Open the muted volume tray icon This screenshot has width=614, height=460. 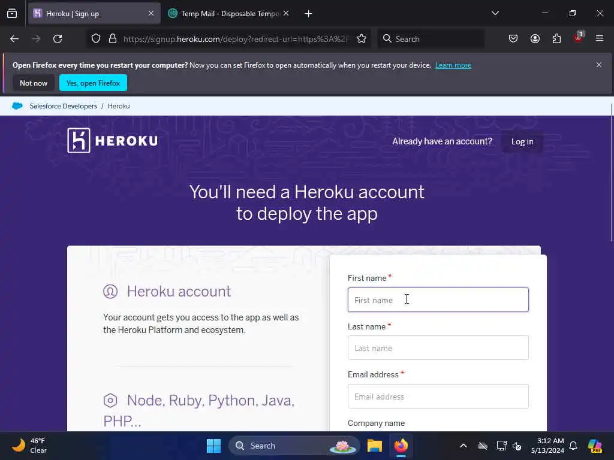click(x=517, y=446)
